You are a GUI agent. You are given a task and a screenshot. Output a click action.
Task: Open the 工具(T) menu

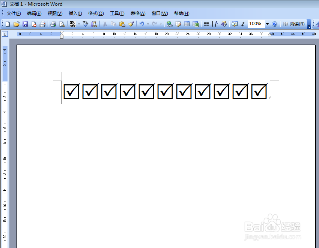point(117,13)
